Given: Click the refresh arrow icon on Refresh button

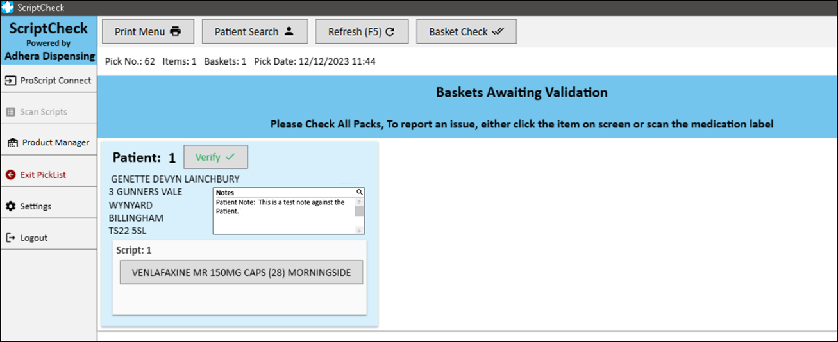Looking at the screenshot, I should click(x=390, y=31).
